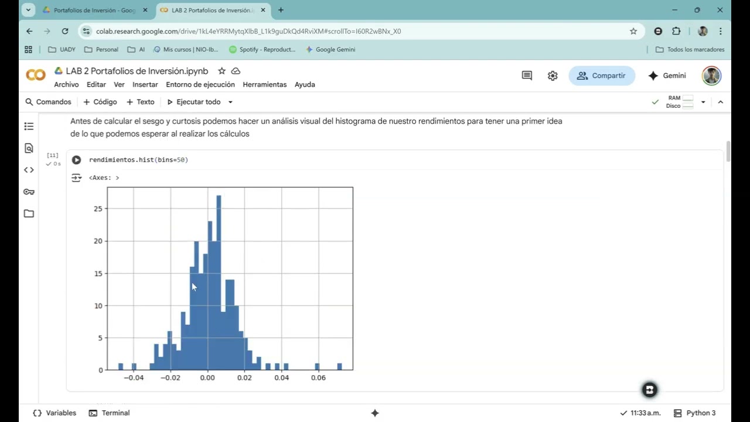The image size is (750, 422).
Task: Open the table of contents sidebar icon
Action: click(x=29, y=126)
